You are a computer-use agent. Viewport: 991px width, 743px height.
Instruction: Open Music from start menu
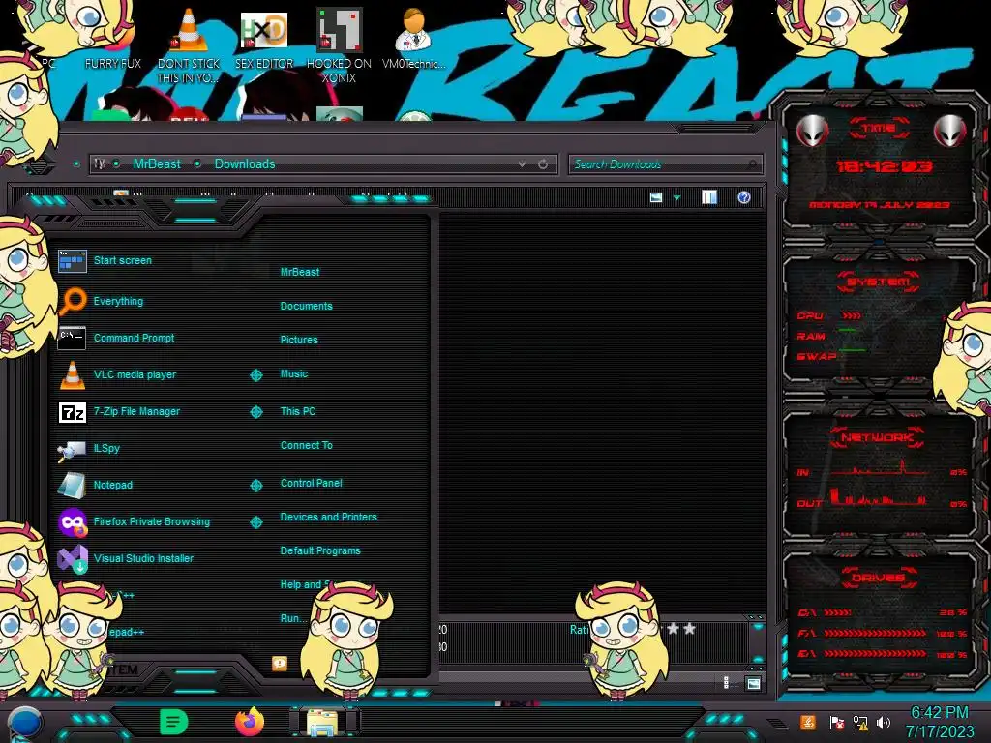294,373
